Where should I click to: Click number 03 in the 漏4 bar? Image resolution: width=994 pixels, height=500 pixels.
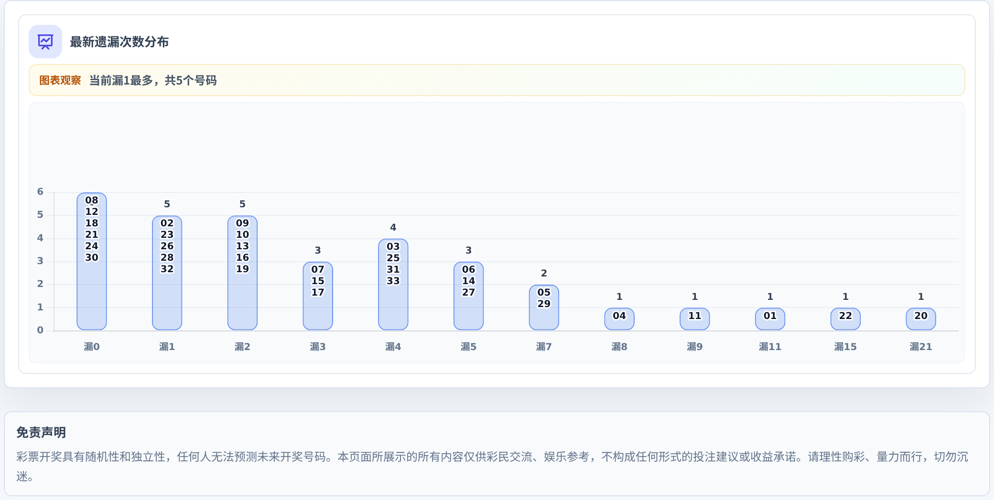point(393,246)
